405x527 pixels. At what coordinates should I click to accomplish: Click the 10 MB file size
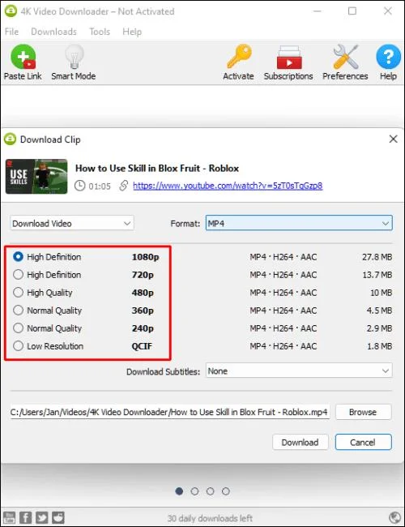click(381, 293)
